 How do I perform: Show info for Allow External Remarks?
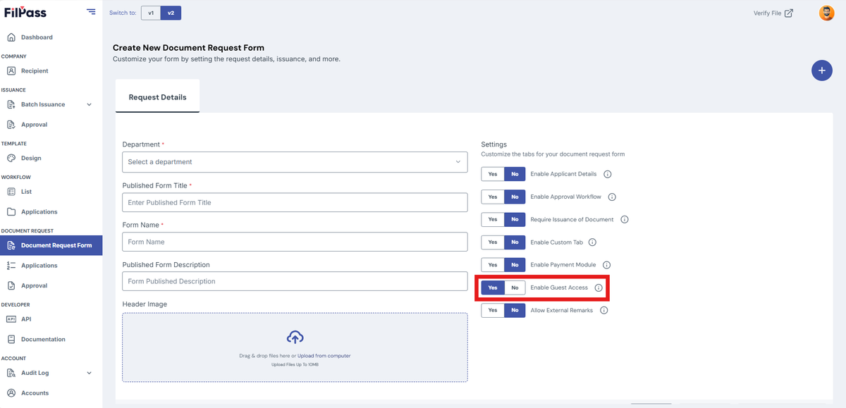tap(603, 310)
